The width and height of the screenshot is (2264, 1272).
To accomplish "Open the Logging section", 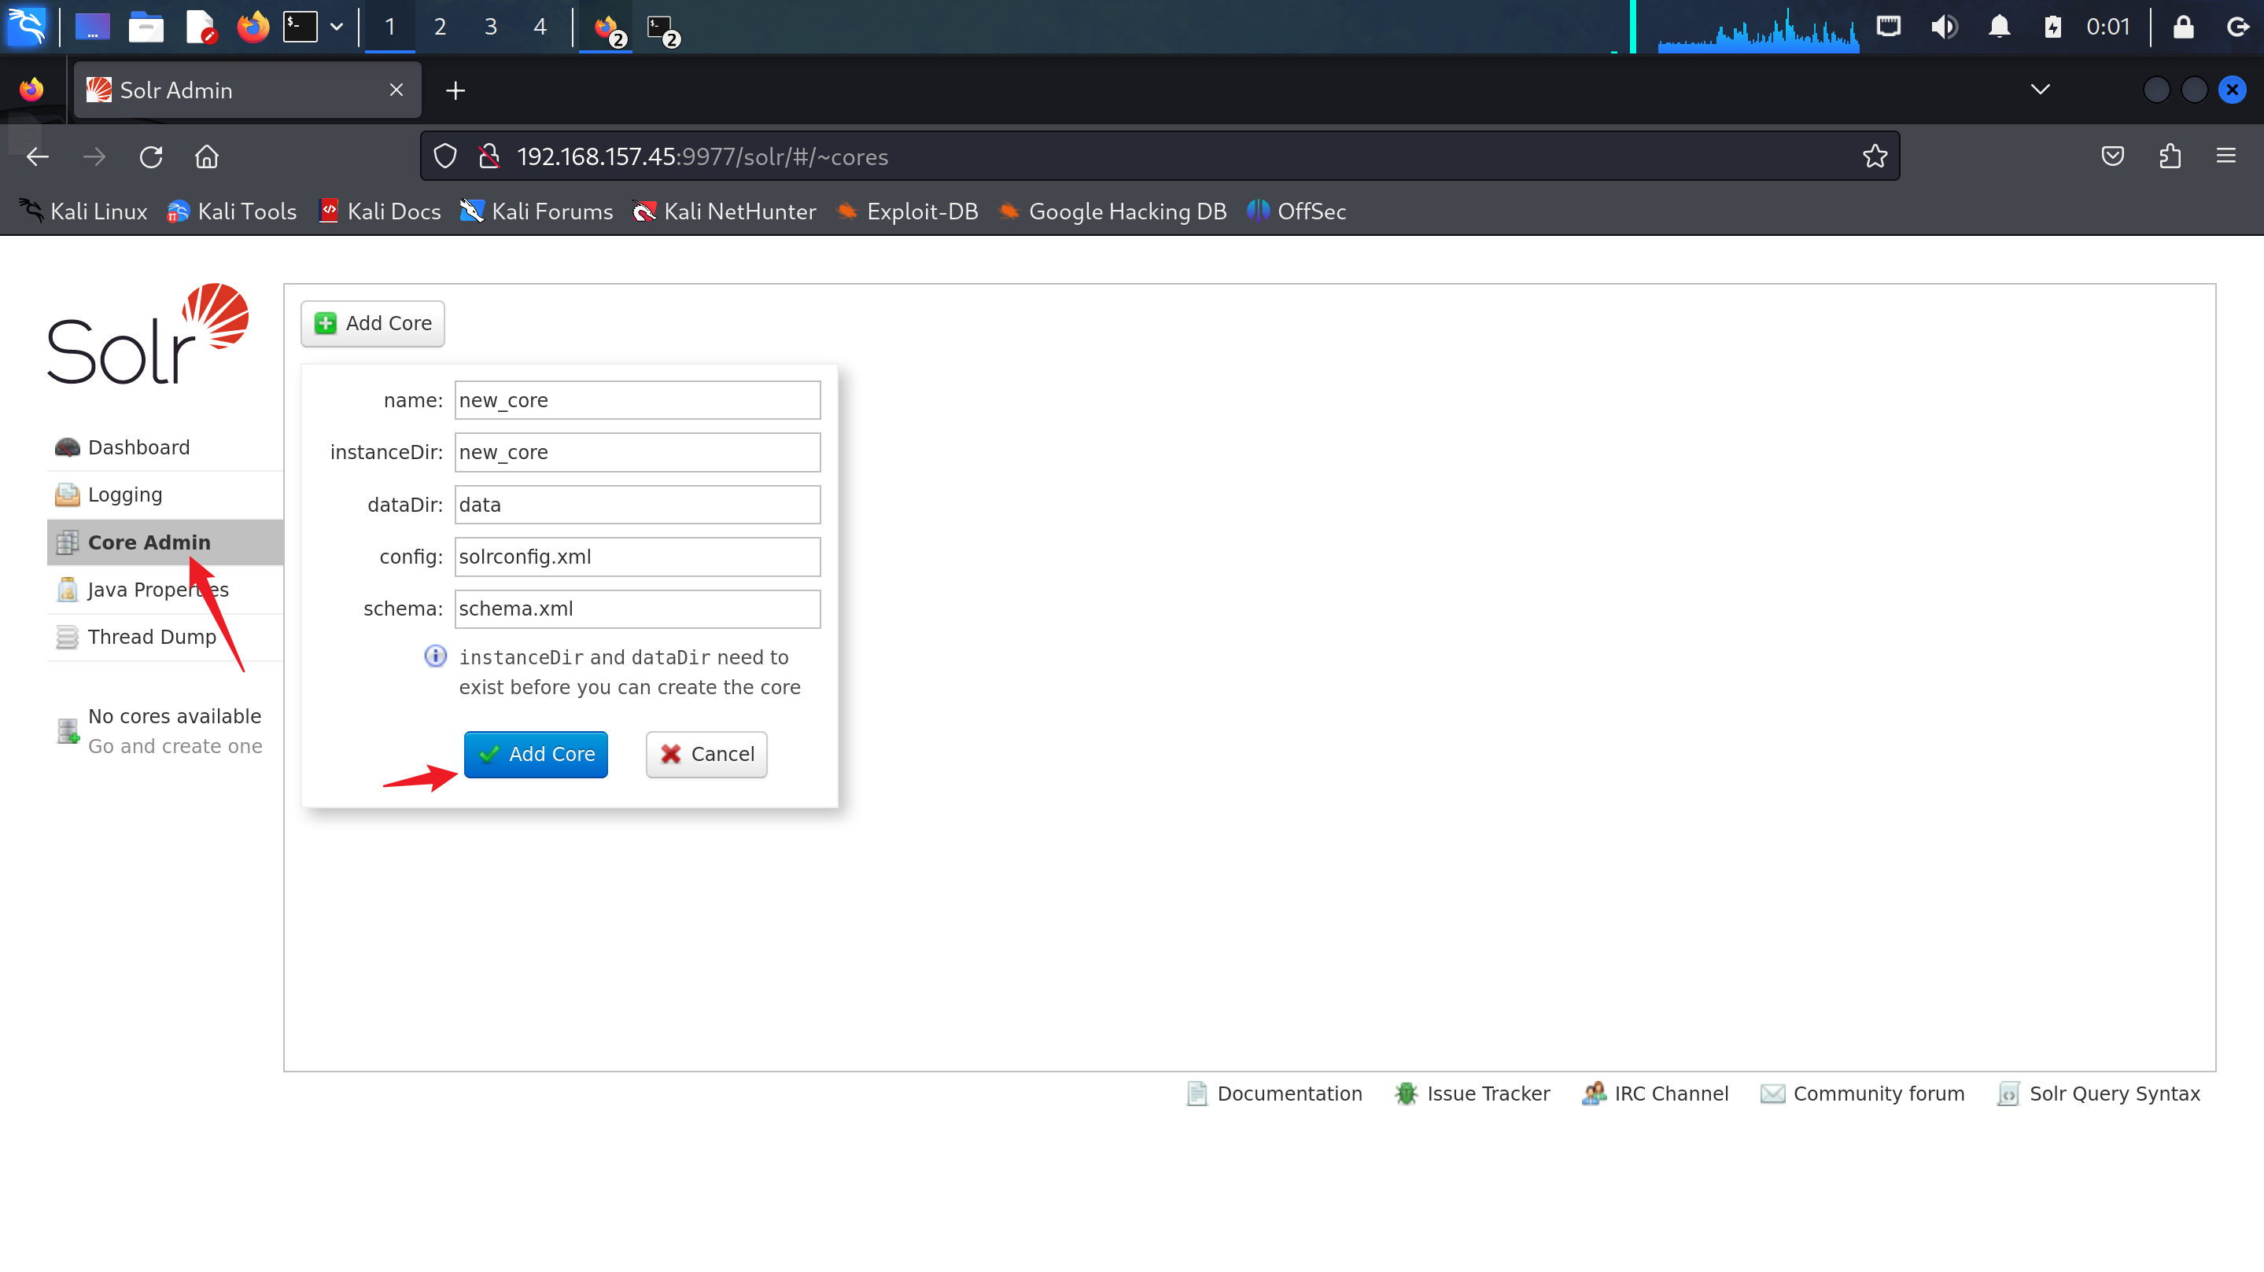I will pyautogui.click(x=125, y=494).
